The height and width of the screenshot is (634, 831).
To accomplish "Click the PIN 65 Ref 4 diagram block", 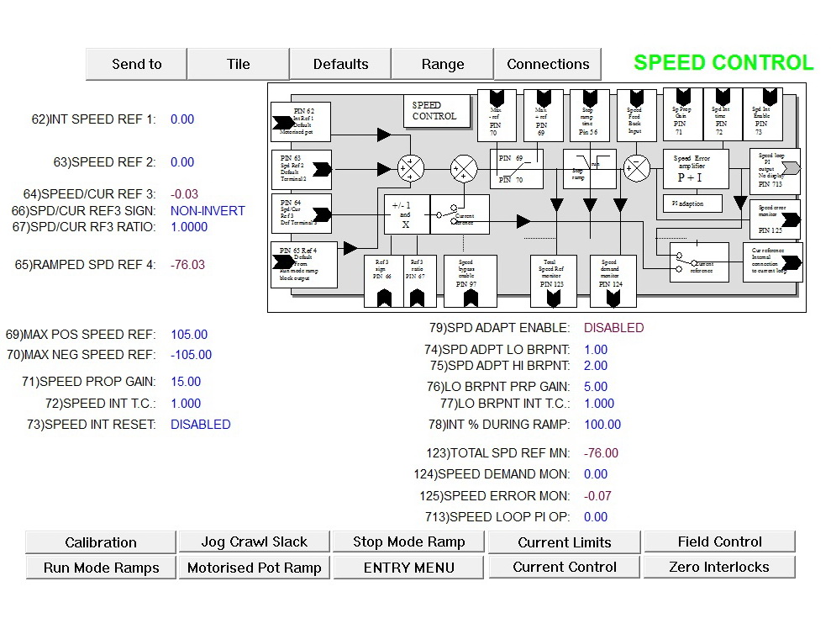I will (x=304, y=265).
